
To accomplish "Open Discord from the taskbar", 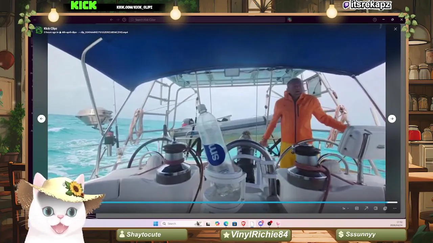I will tap(261, 224).
